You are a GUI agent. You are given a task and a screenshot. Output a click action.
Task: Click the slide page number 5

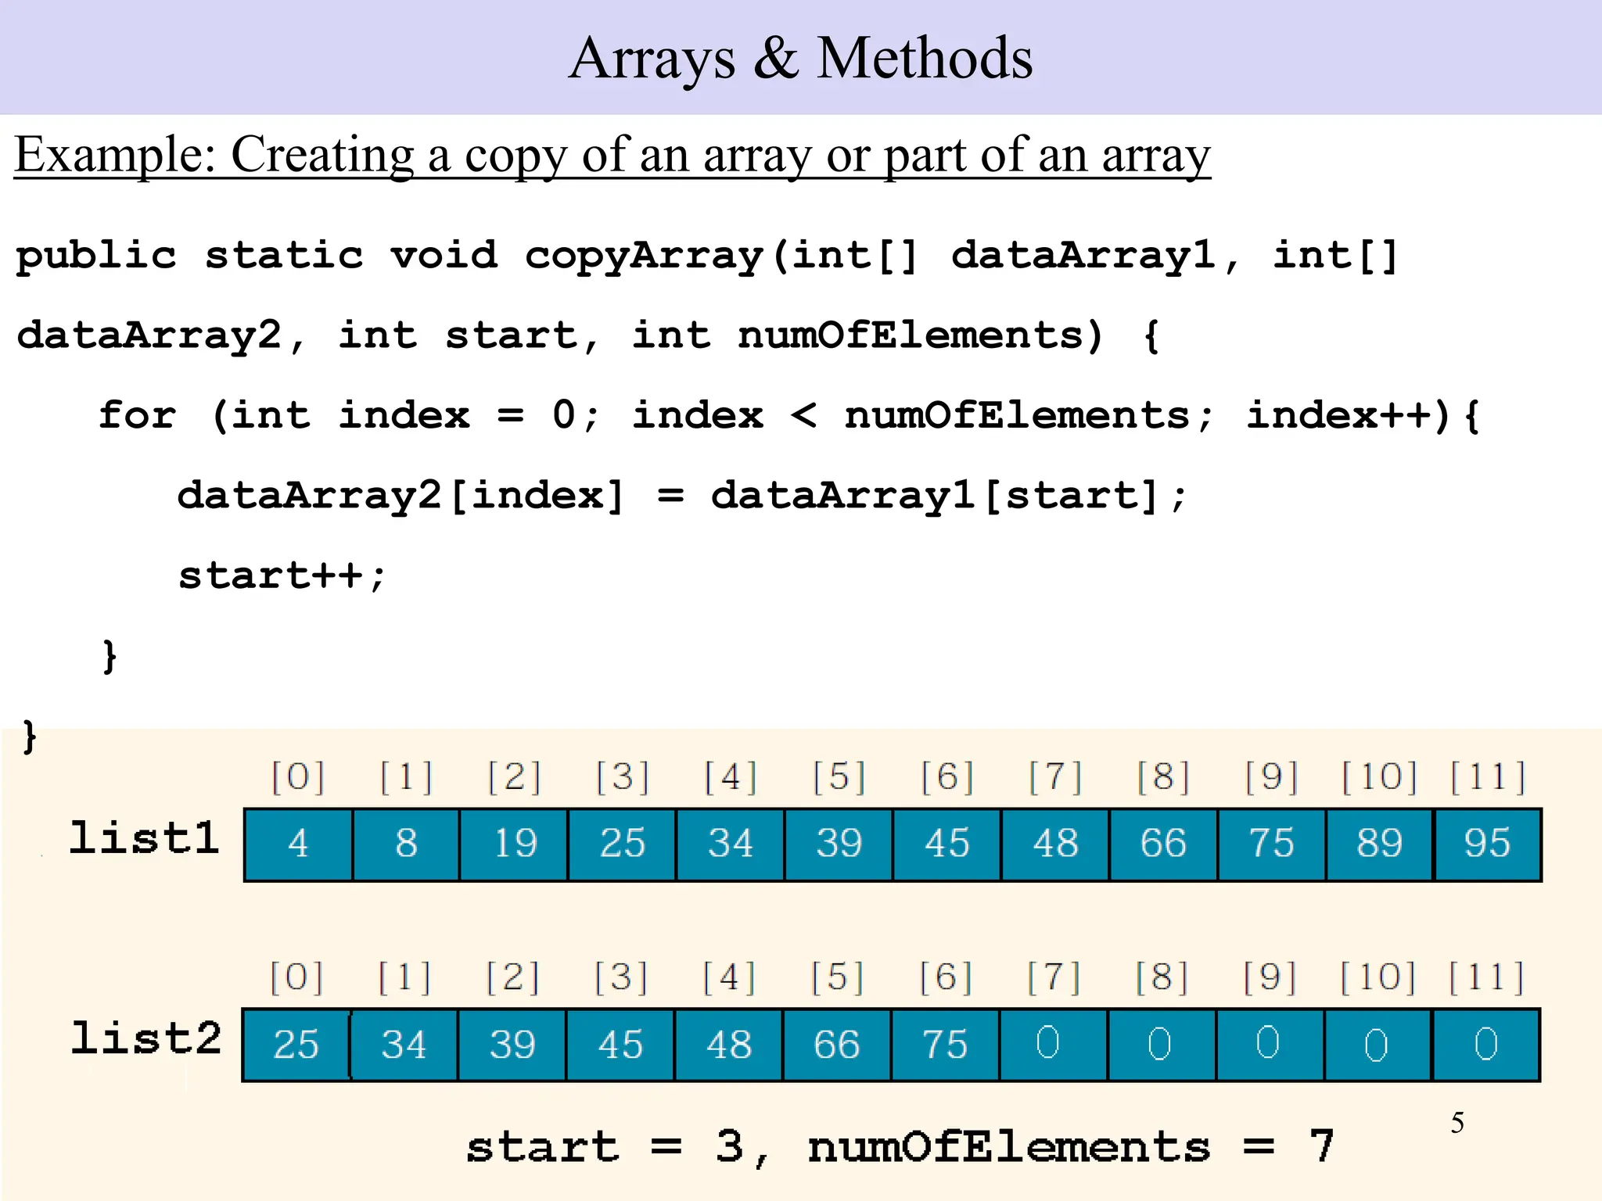pos(1457,1123)
